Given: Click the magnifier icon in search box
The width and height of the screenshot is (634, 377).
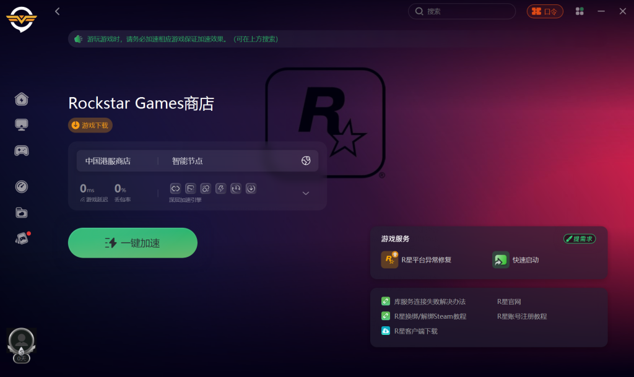Looking at the screenshot, I should pos(419,11).
